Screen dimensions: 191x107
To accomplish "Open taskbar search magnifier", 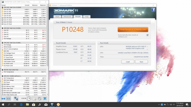I will tap(9, 104).
